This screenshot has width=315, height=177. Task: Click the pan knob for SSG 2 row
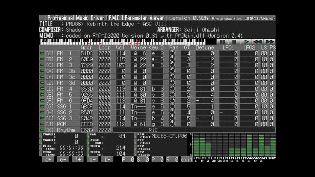click(172, 112)
